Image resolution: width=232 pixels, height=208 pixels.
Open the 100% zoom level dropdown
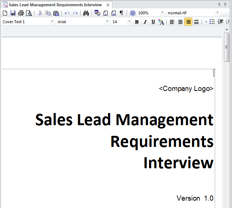pos(162,13)
